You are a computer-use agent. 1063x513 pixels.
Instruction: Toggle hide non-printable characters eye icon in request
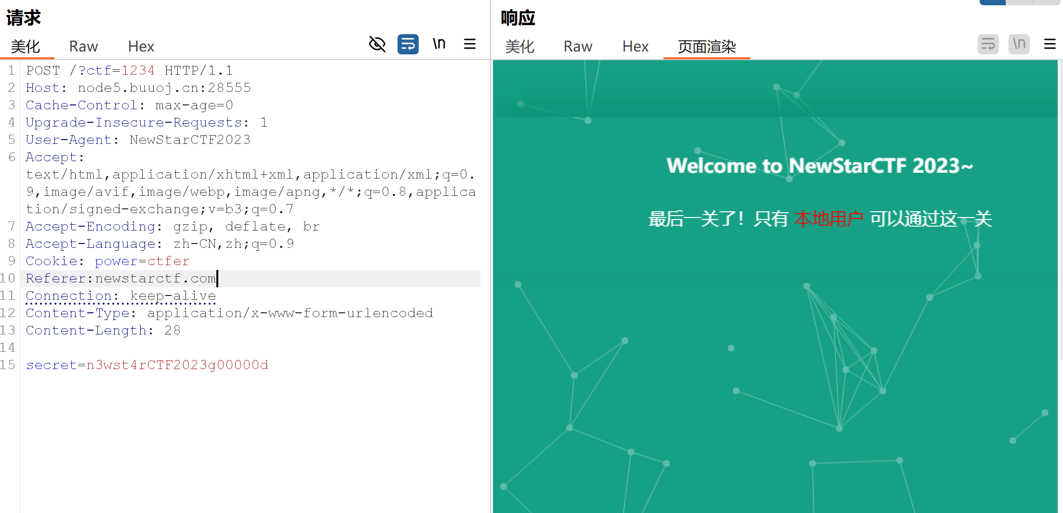coord(377,44)
